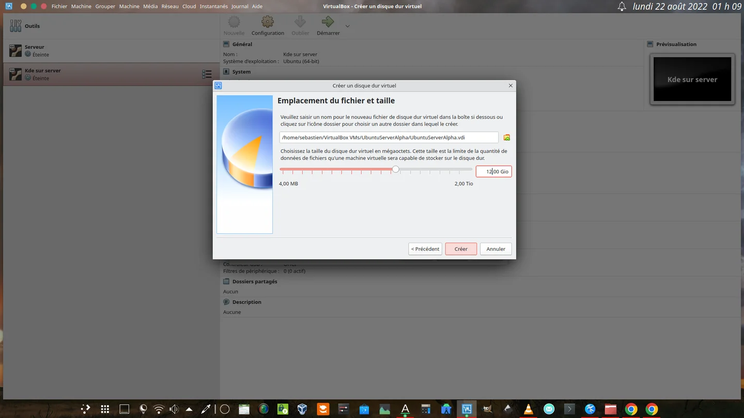This screenshot has width=744, height=418.
Task: Open the Journal menu
Action: click(240, 6)
